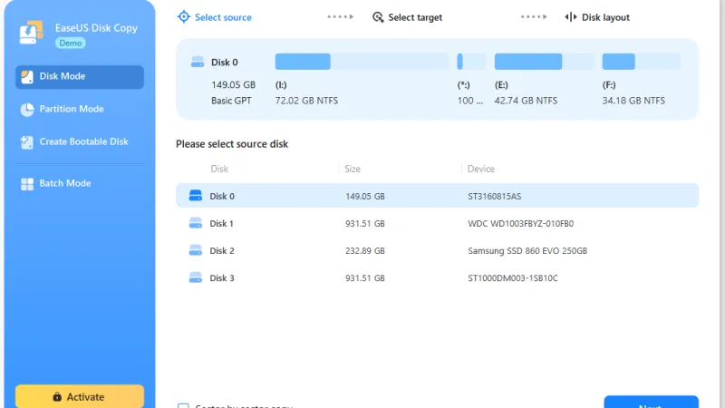The image size is (725, 408).
Task: Click the Batch Mode grid icon
Action: click(x=27, y=184)
